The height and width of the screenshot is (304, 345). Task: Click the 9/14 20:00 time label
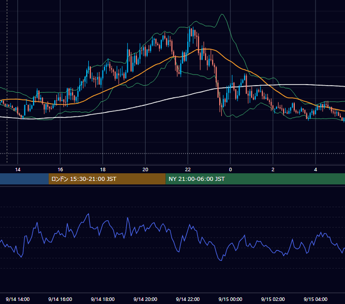pyautogui.click(x=145, y=299)
